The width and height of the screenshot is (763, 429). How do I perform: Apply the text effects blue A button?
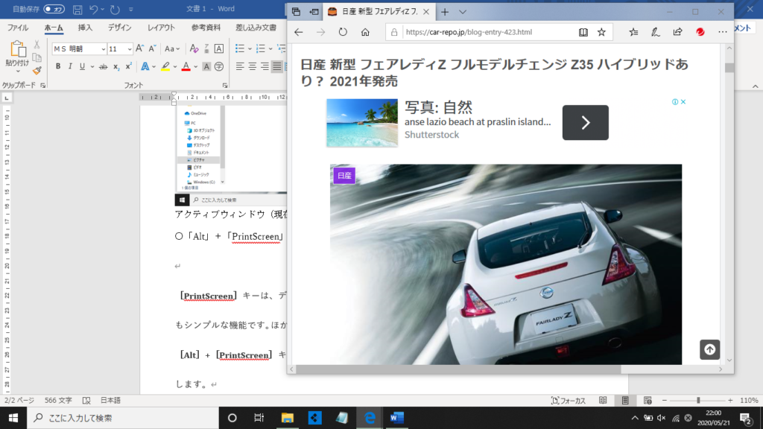[x=145, y=66]
